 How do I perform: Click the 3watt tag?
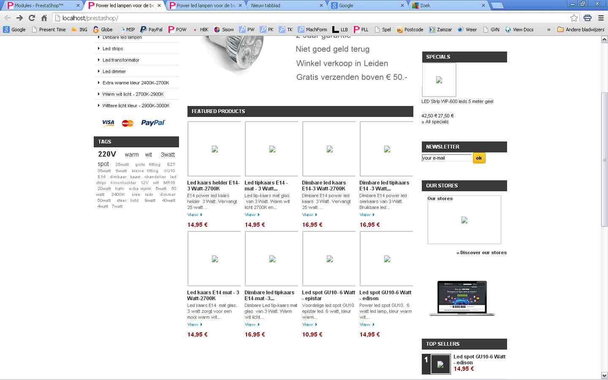pos(168,155)
